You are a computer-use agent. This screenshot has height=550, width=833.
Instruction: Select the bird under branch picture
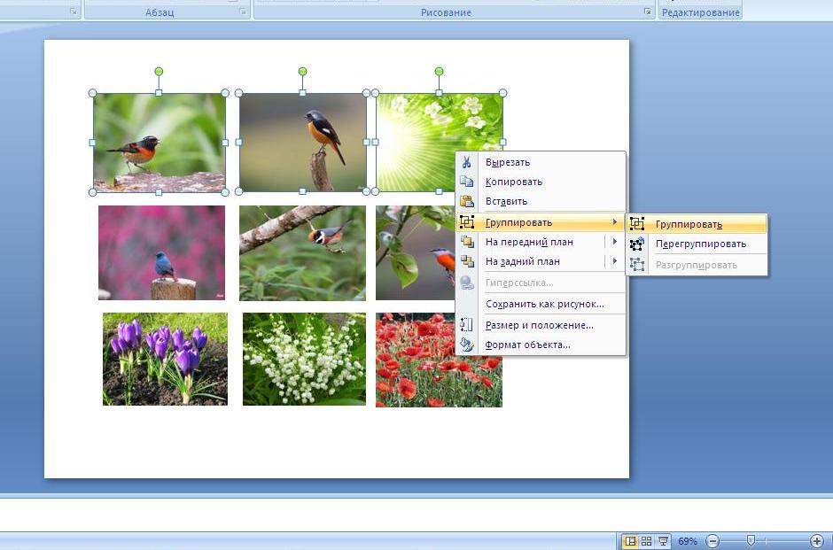point(302,253)
